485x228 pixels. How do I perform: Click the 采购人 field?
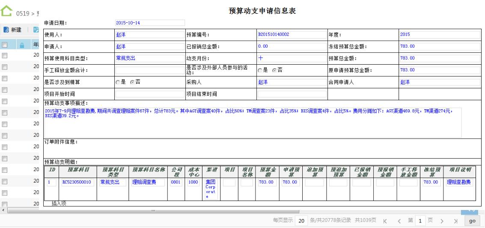[292, 82]
